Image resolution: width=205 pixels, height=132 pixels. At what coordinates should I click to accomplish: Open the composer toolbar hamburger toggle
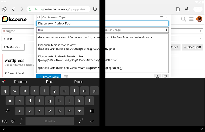point(162,17)
